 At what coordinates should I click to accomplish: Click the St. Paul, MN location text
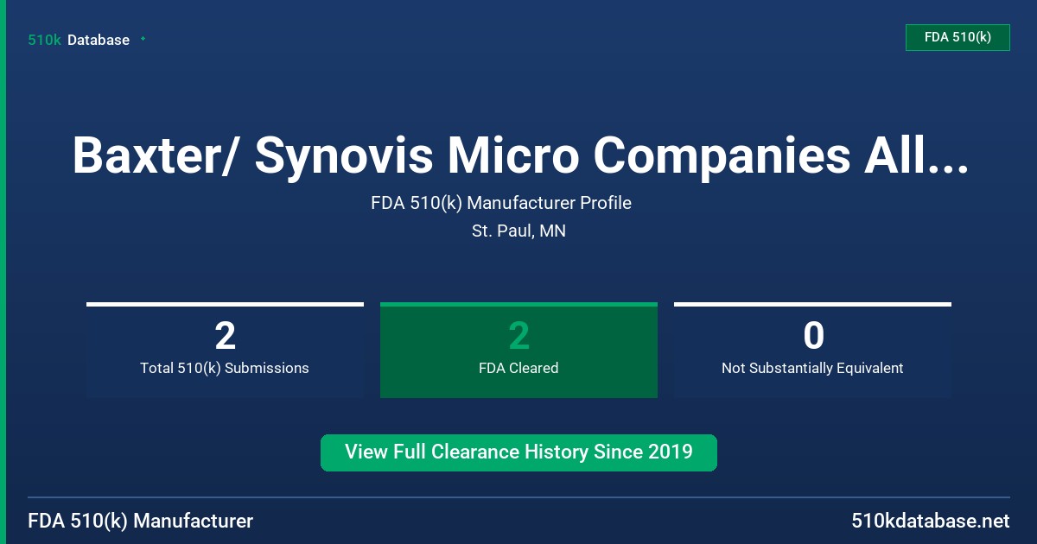(x=518, y=231)
